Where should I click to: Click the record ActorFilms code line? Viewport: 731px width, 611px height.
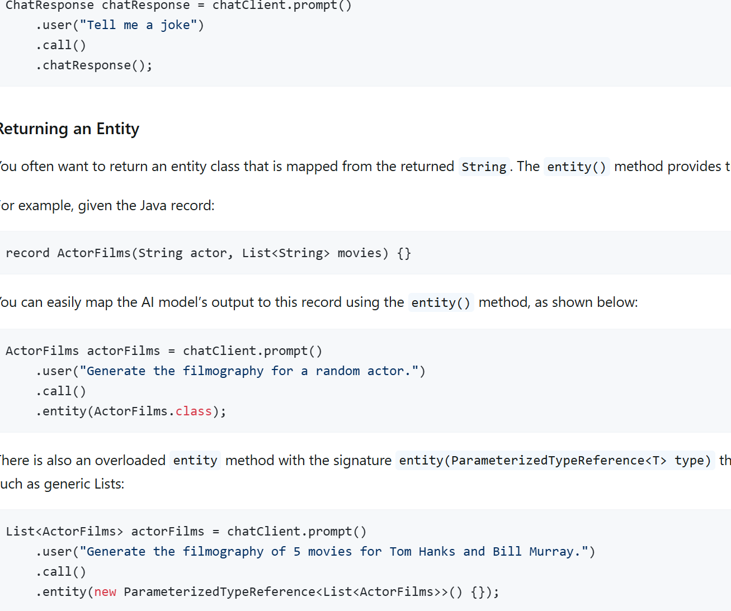tap(208, 253)
